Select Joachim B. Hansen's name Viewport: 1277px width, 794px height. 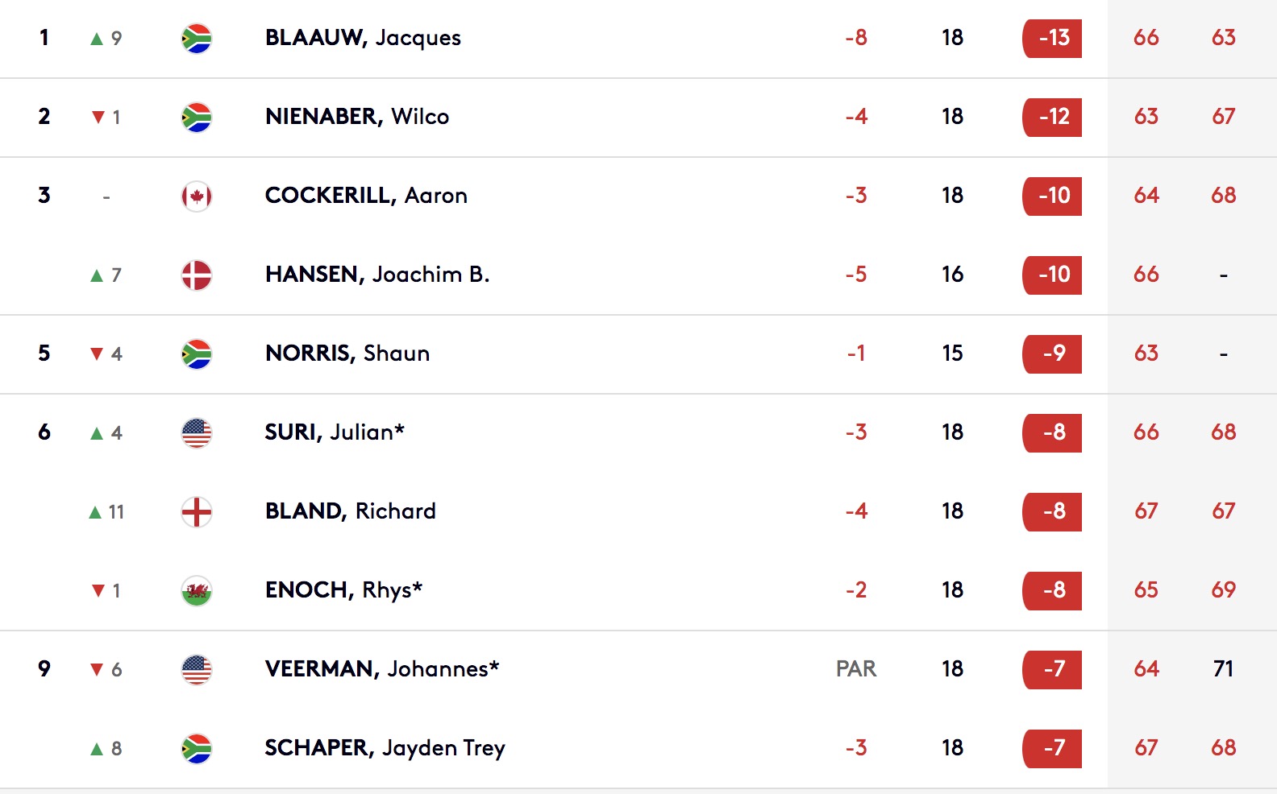coord(377,275)
